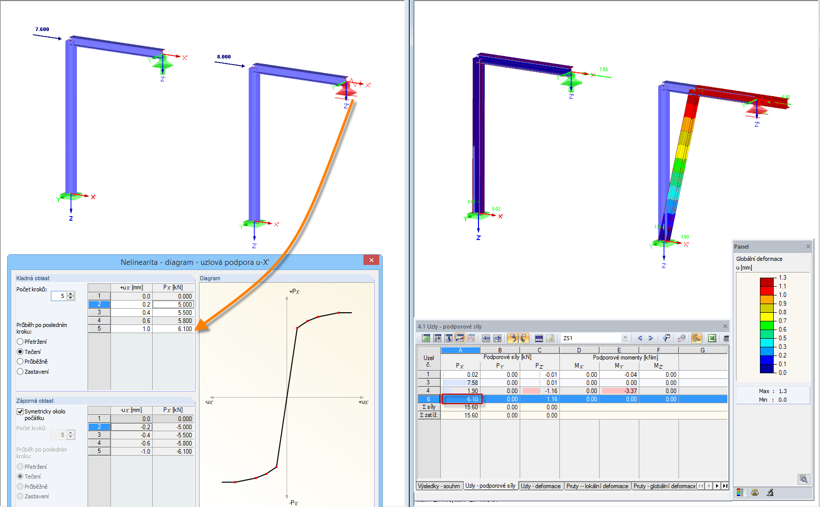Viewport: 820px width, 507px height.
Task: Close the Globální deformace Panel
Action: (x=808, y=246)
